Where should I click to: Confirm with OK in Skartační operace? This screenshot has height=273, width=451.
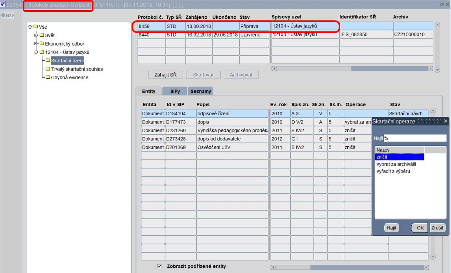tap(420, 227)
